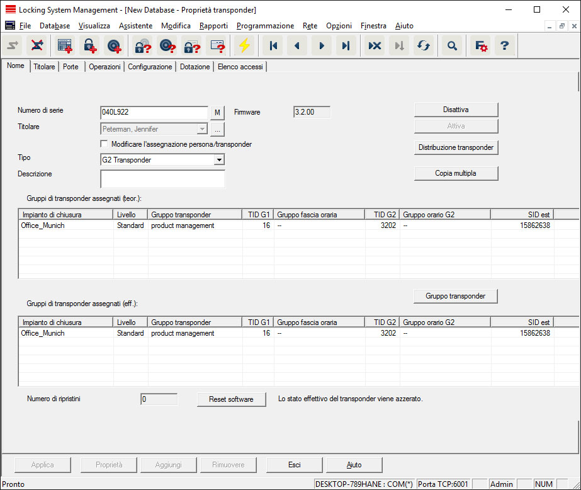Click the ellipsis button next to Titolare

[217, 129]
